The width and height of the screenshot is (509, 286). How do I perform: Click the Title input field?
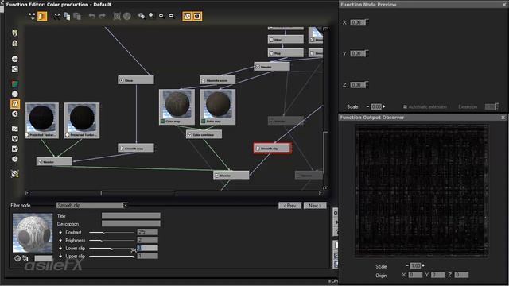130,215
